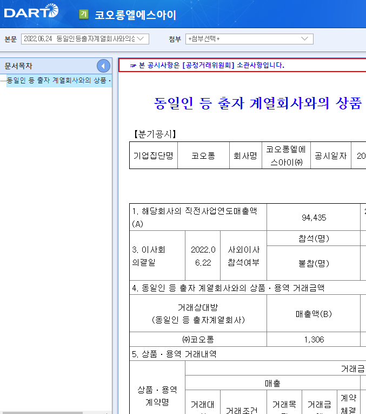Click the 2022.06.22 date cell
The width and height of the screenshot is (366, 414).
[x=203, y=256]
